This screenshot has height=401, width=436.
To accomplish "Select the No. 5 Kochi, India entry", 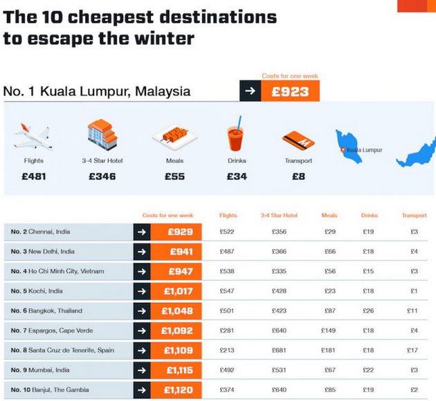I will pyautogui.click(x=69, y=291).
